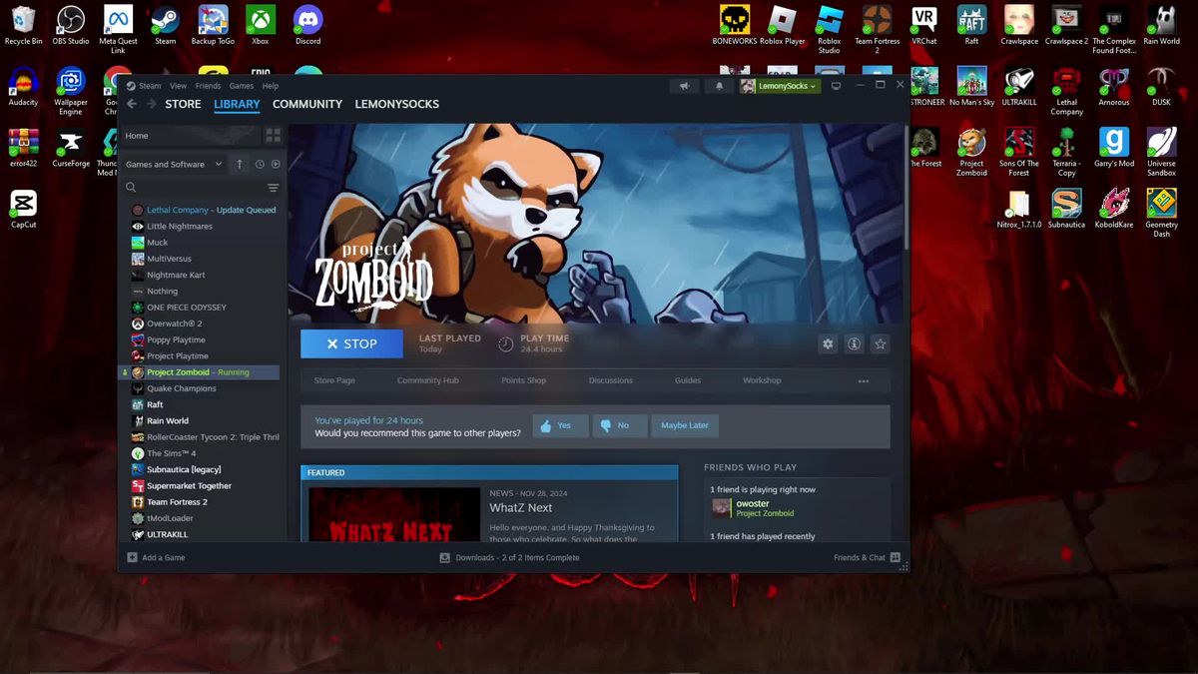Open the Friends menu
Screen dimensions: 1198x674
point(208,86)
